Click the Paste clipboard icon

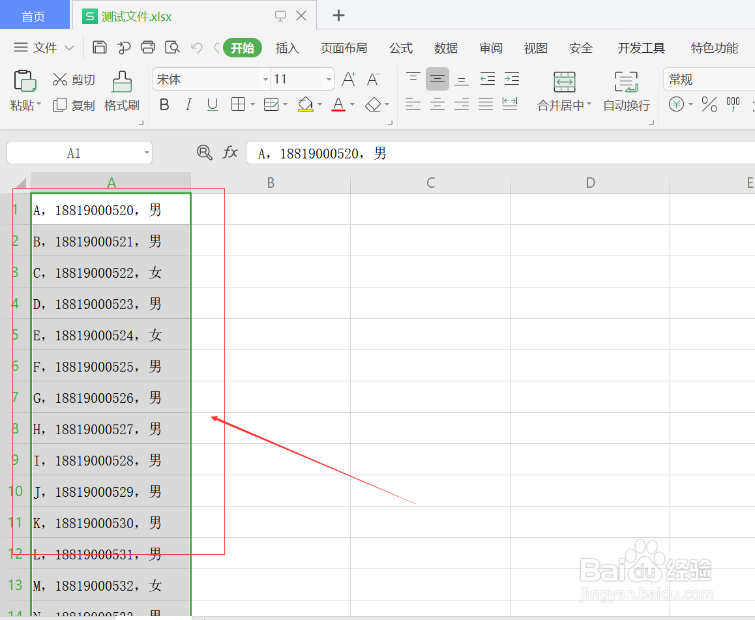pyautogui.click(x=25, y=80)
